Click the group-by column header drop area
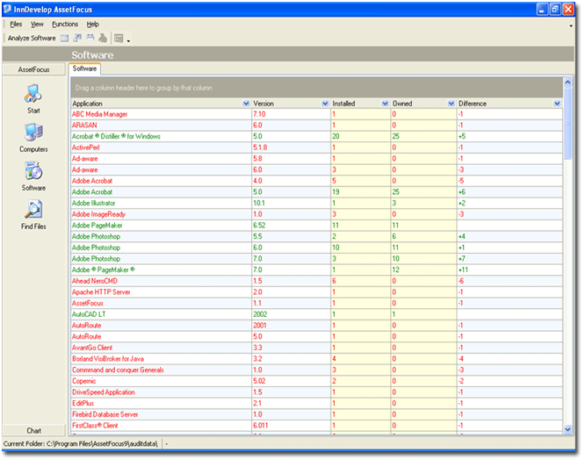585x460 pixels. [317, 88]
